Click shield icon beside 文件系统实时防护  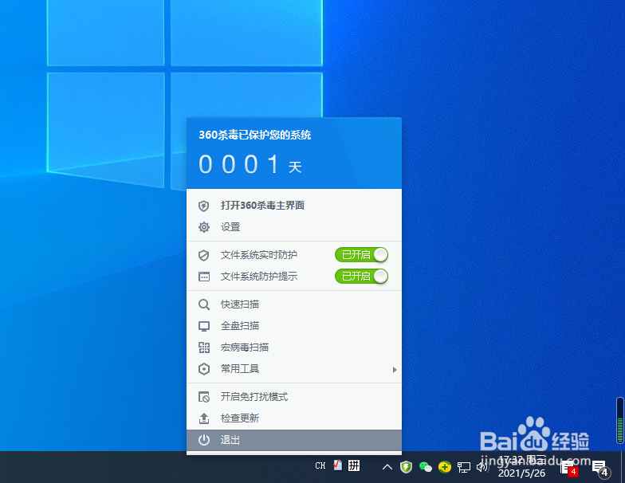coord(204,255)
